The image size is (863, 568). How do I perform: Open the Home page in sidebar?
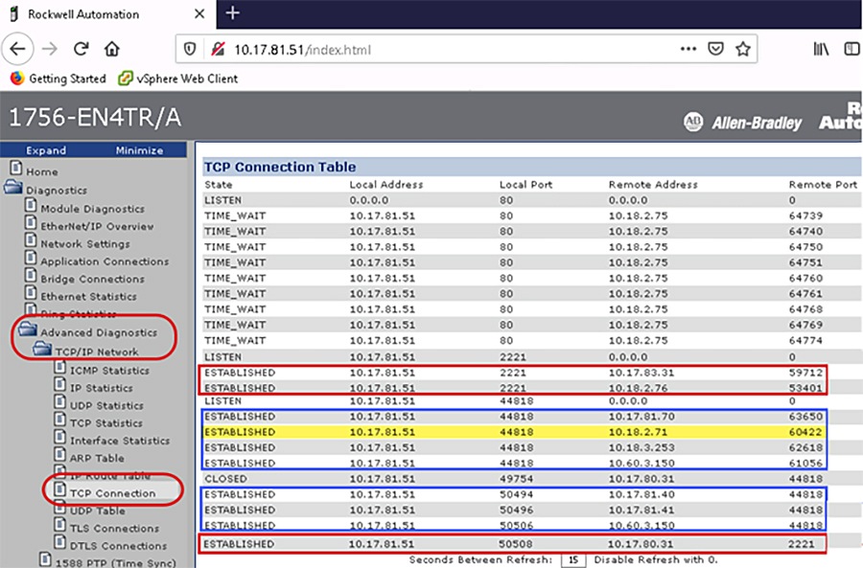click(42, 171)
